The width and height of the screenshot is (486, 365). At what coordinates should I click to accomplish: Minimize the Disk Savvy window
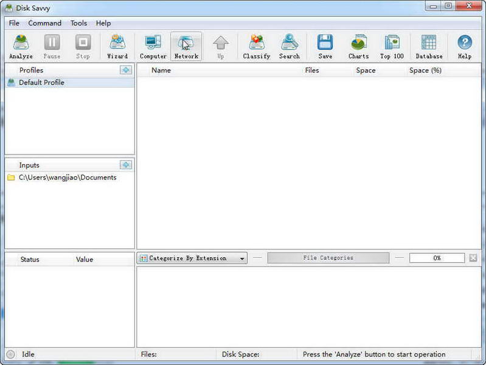(434, 5)
